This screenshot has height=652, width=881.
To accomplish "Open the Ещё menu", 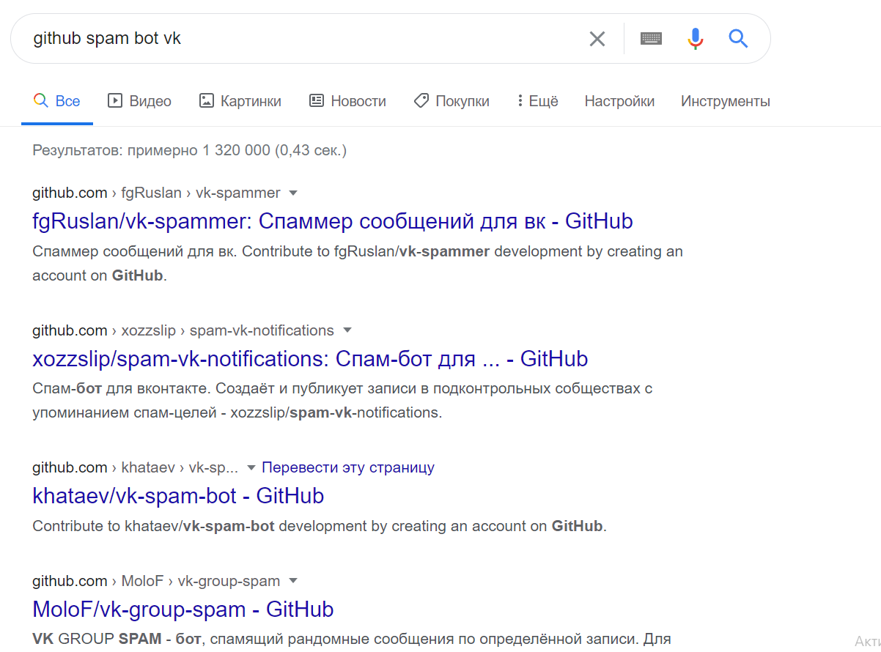I will (537, 100).
